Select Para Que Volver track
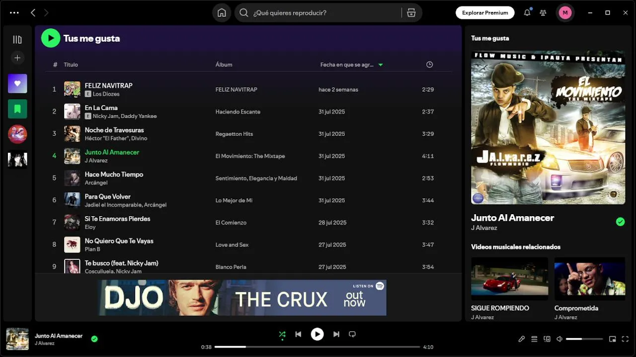The width and height of the screenshot is (636, 357). point(107,197)
